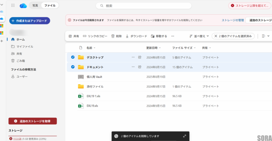Open the 個人用 Vault item
Viewport: 272px width, 141px height.
coord(94,77)
